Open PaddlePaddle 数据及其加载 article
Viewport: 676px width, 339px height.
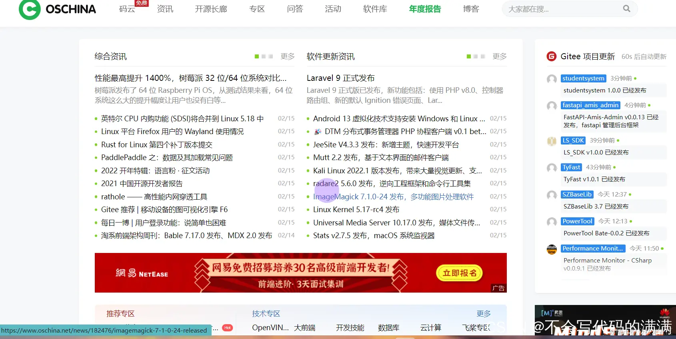[167, 158]
